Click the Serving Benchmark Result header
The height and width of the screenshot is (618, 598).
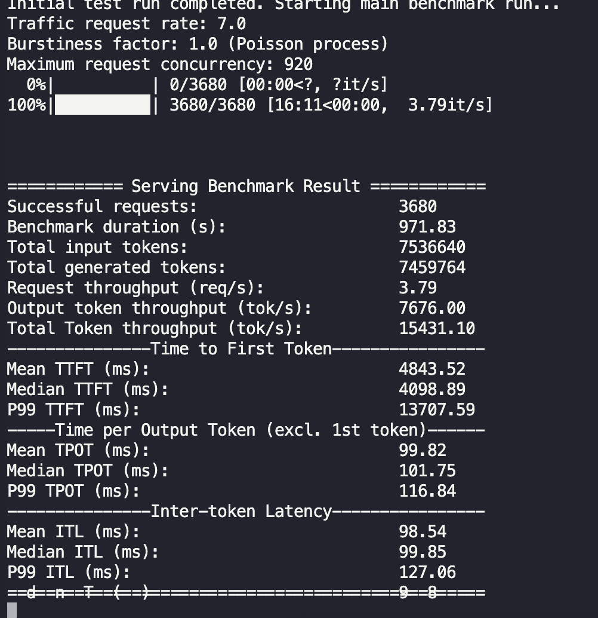246,186
